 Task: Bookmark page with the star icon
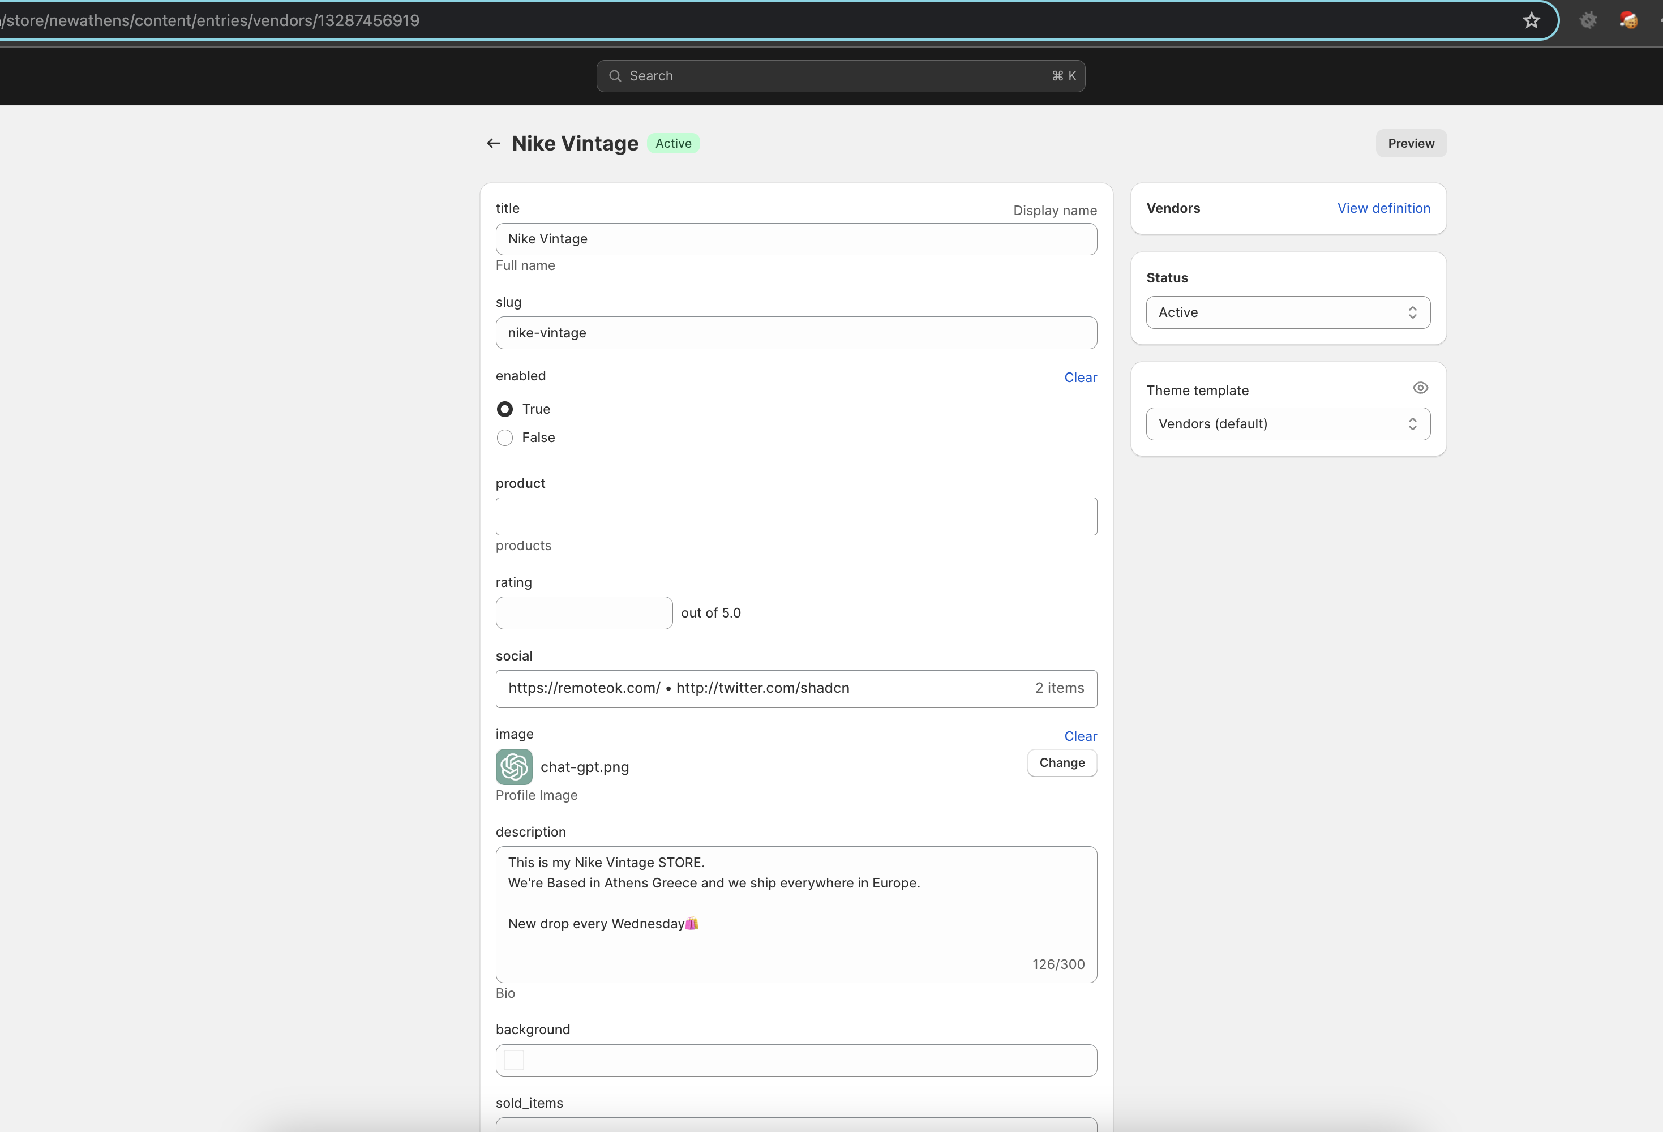pyautogui.click(x=1531, y=21)
